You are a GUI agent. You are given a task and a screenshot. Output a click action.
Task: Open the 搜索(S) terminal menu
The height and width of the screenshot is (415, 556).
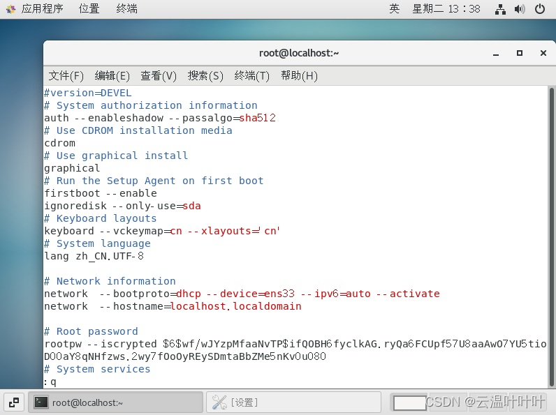coord(205,76)
